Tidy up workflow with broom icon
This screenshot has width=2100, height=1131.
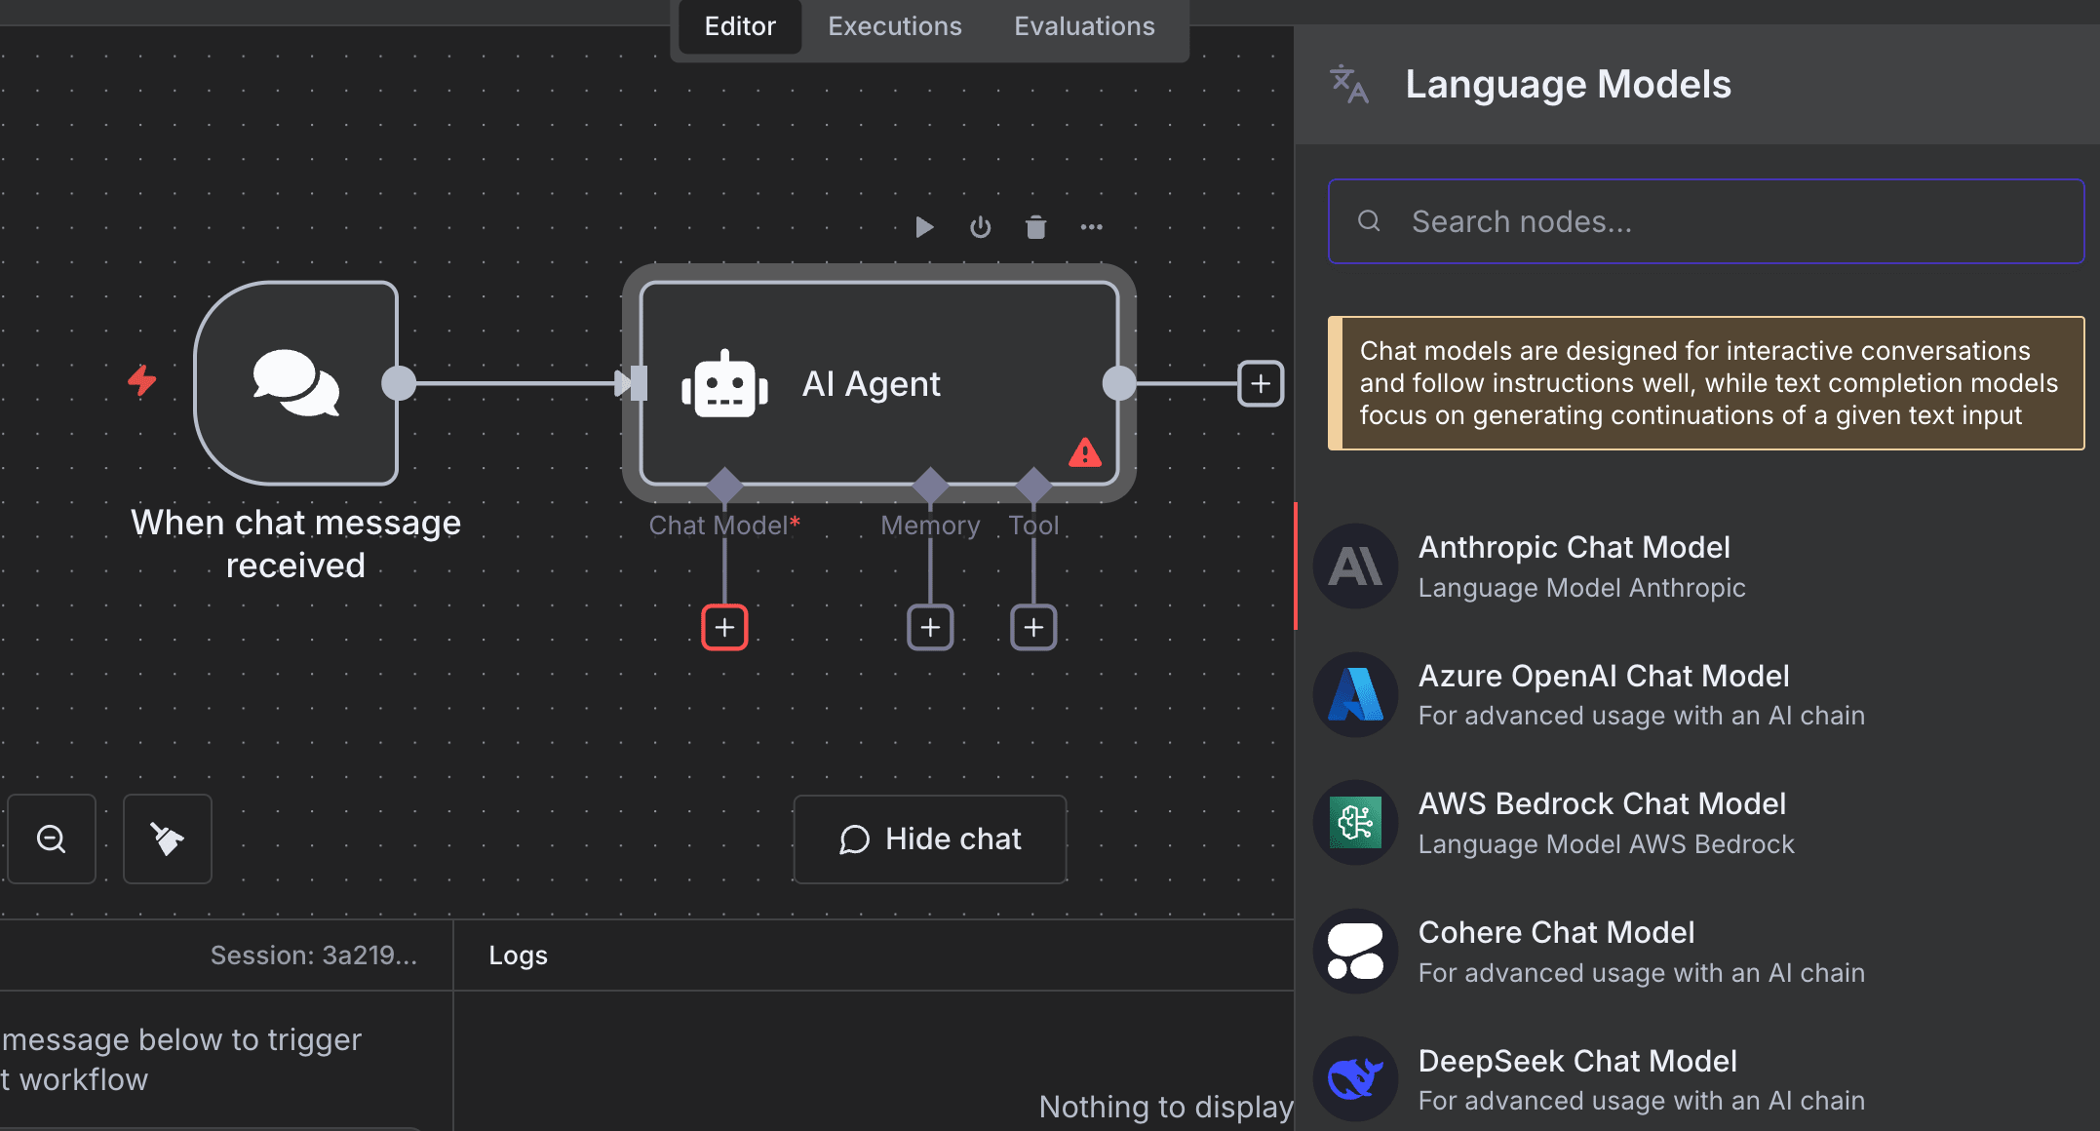(x=168, y=838)
